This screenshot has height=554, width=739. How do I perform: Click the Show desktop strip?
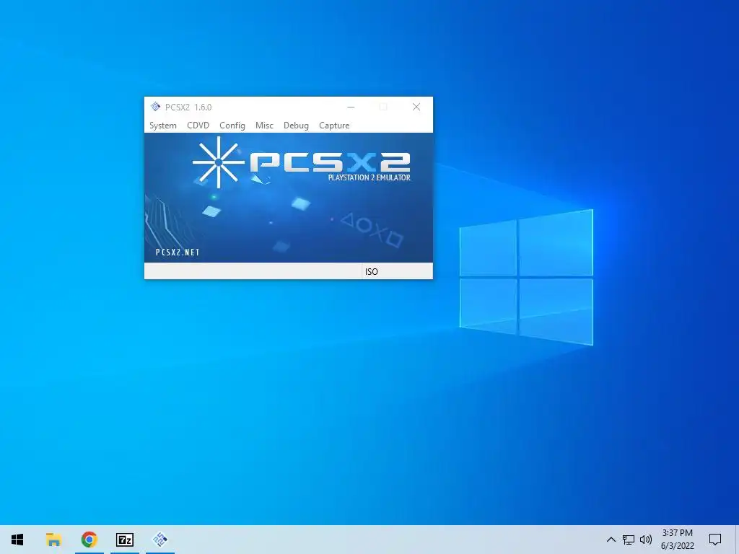click(x=737, y=540)
